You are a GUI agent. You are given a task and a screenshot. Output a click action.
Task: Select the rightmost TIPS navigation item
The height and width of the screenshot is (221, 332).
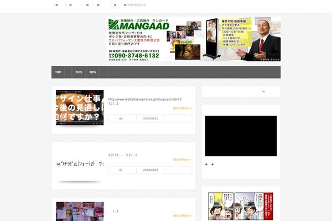(93, 72)
